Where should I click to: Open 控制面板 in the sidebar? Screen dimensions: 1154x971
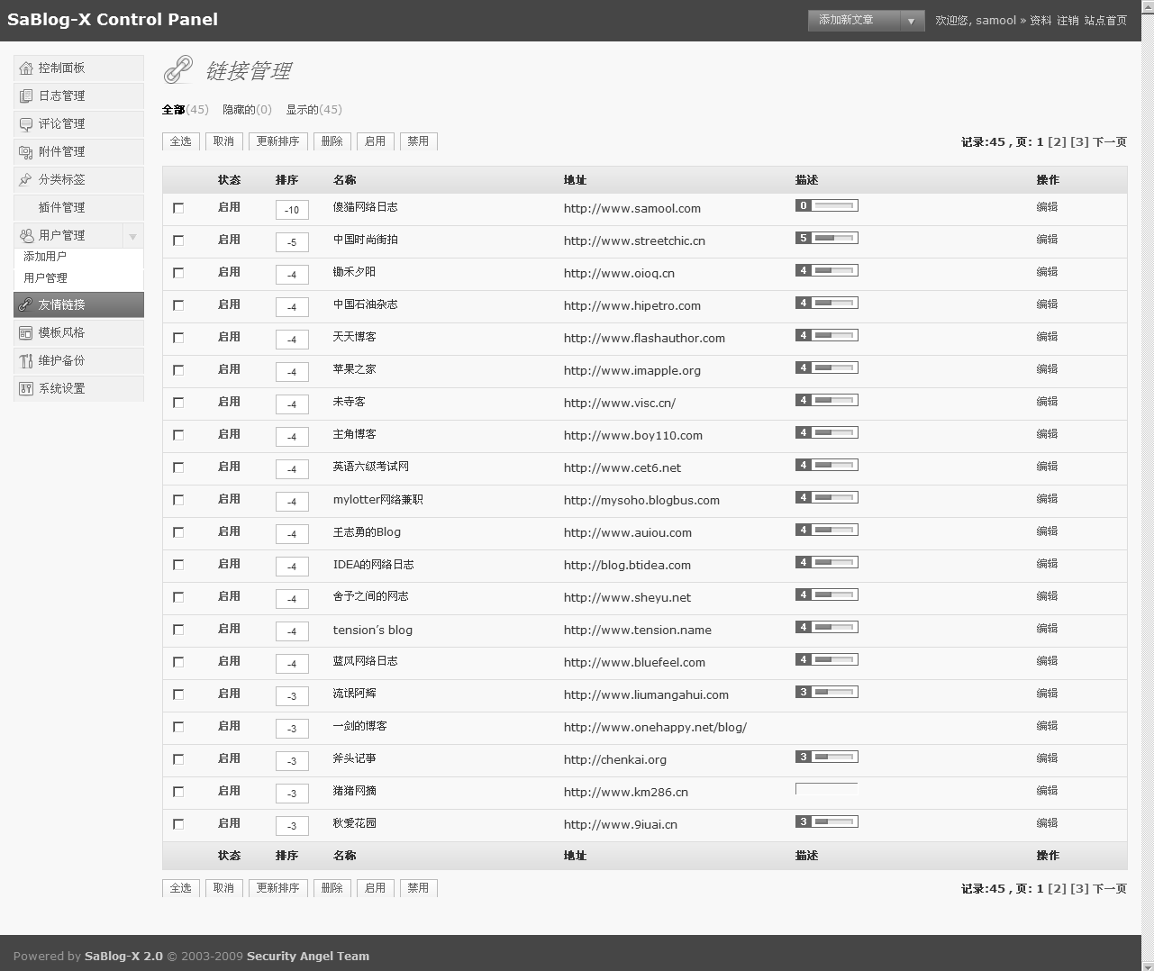(78, 68)
